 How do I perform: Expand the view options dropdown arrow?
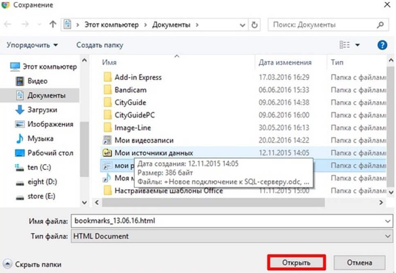[x=357, y=45]
